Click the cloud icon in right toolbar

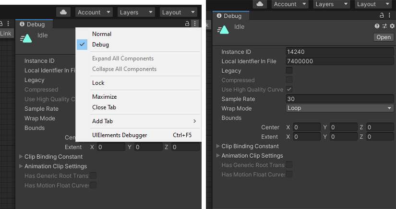pos(260,4)
